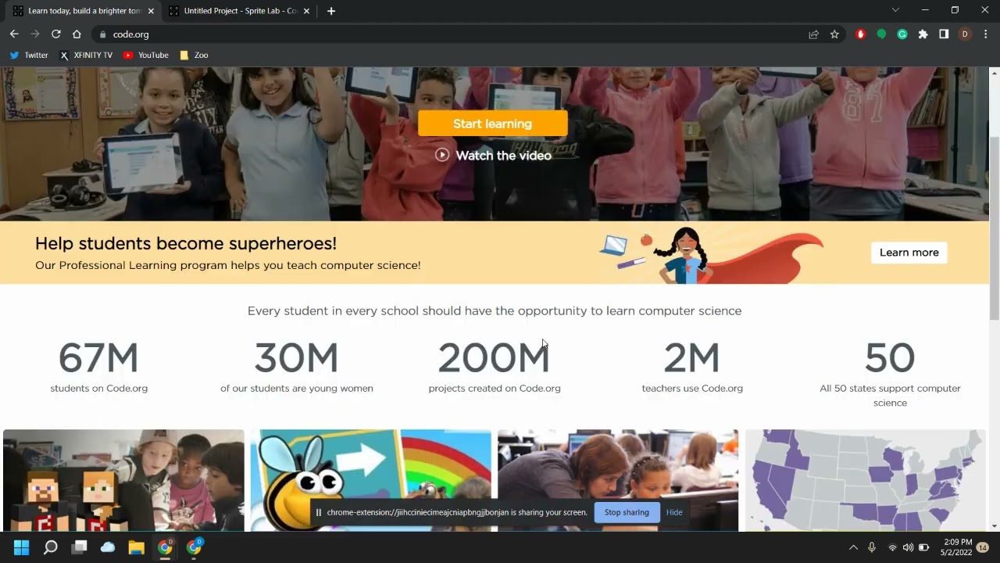Image resolution: width=1000 pixels, height=563 pixels.
Task: Open the browser home page icon
Action: 77,34
